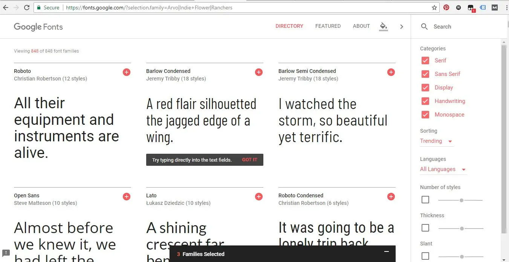Viewport: 509px width, 262px height.
Task: Click the Open Sans font name
Action: (x=26, y=195)
